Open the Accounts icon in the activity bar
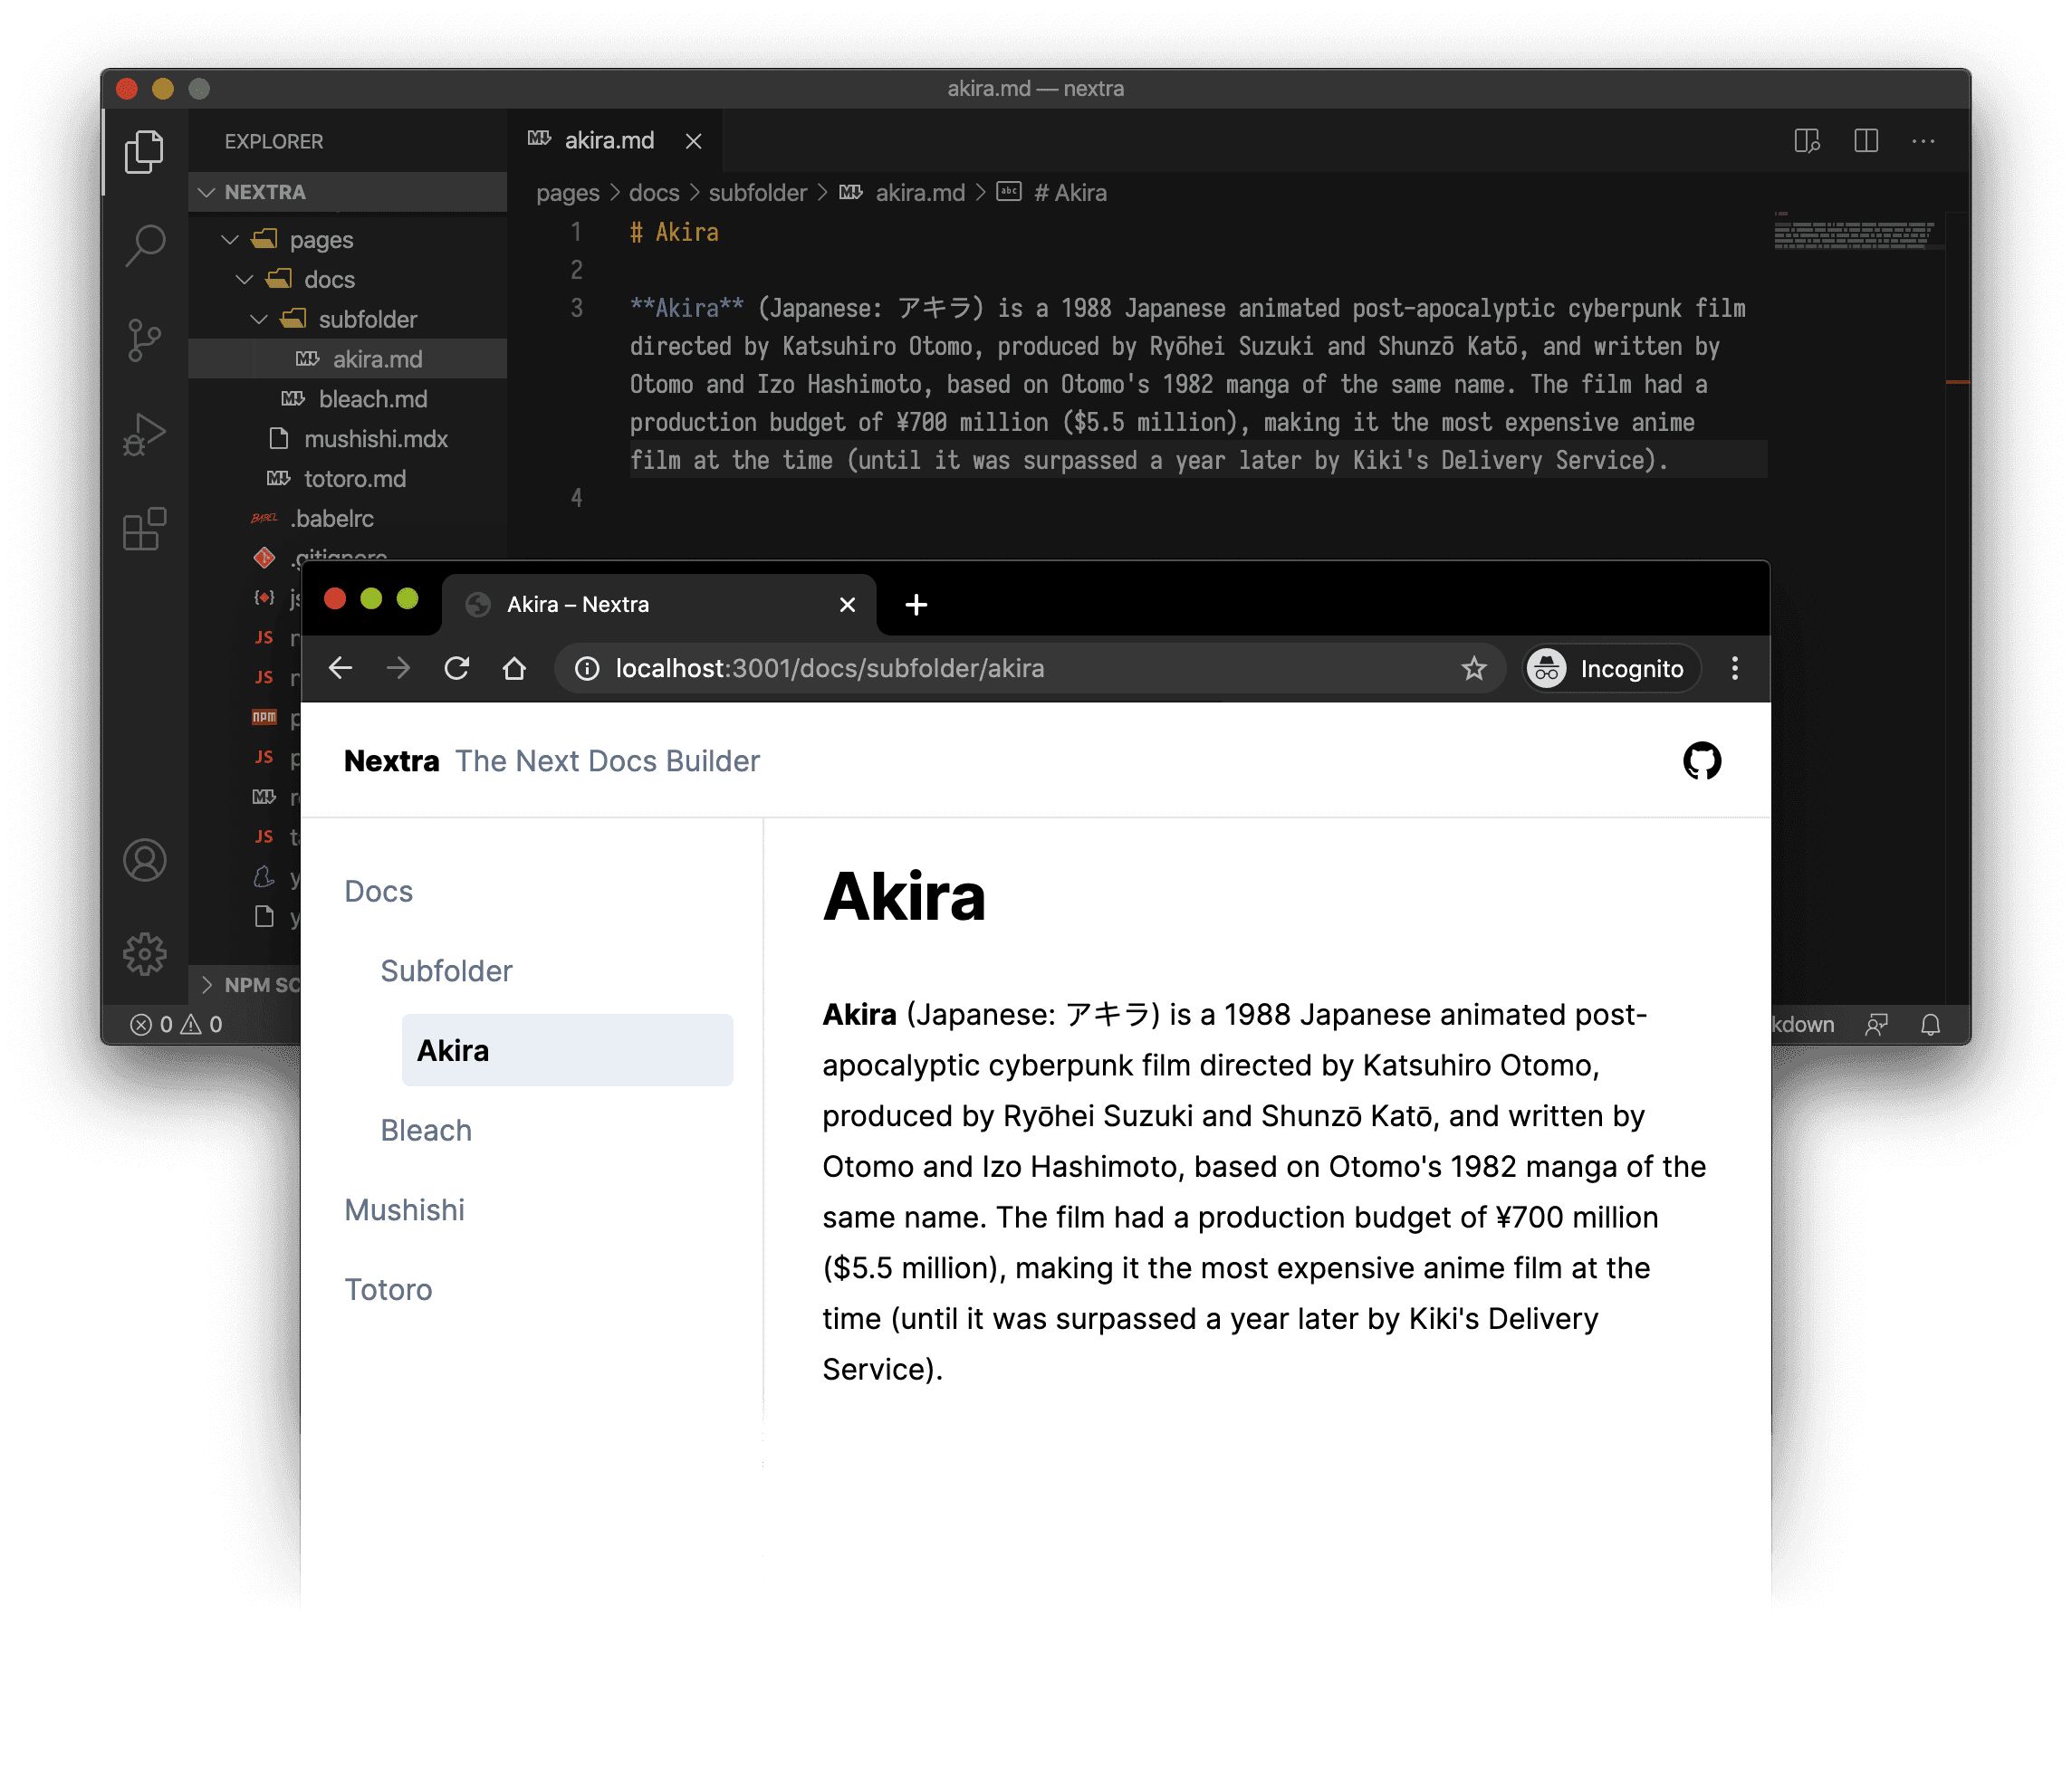 click(146, 859)
